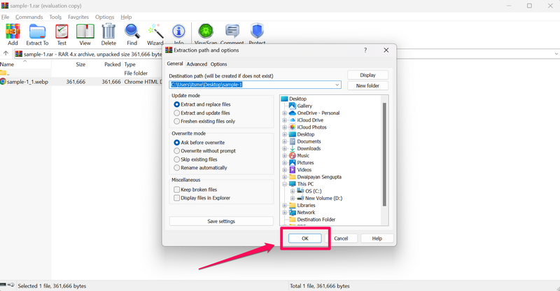Click the dialog question mark help icon
This screenshot has height=291, width=560.
tap(365, 50)
